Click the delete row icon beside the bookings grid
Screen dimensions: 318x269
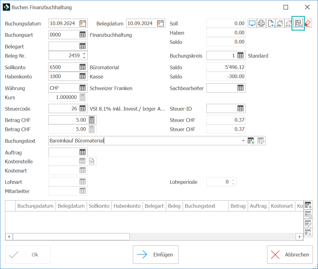[308, 232]
